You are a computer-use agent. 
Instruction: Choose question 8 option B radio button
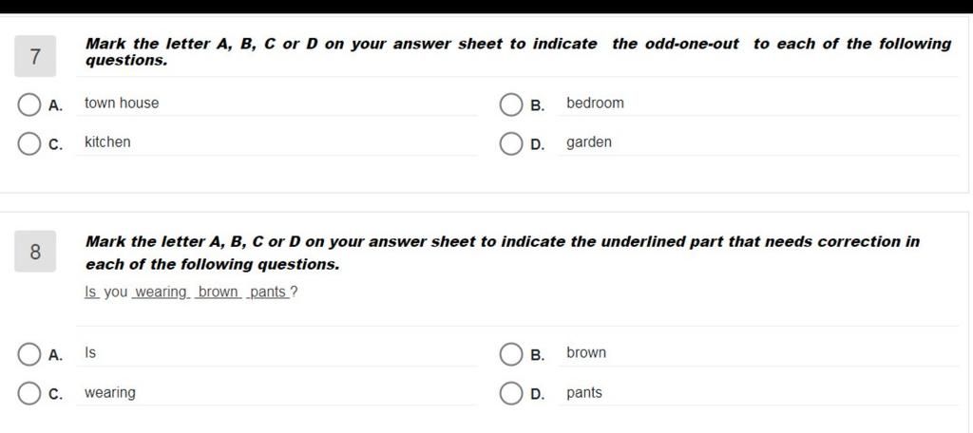511,354
